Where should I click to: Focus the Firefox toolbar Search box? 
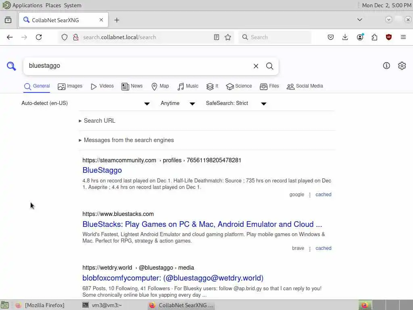pyautogui.click(x=275, y=37)
